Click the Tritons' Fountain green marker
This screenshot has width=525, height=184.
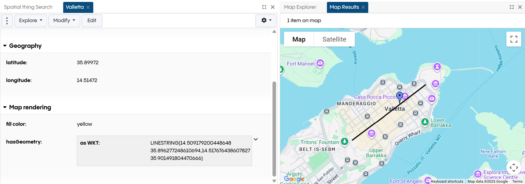coord(344,141)
